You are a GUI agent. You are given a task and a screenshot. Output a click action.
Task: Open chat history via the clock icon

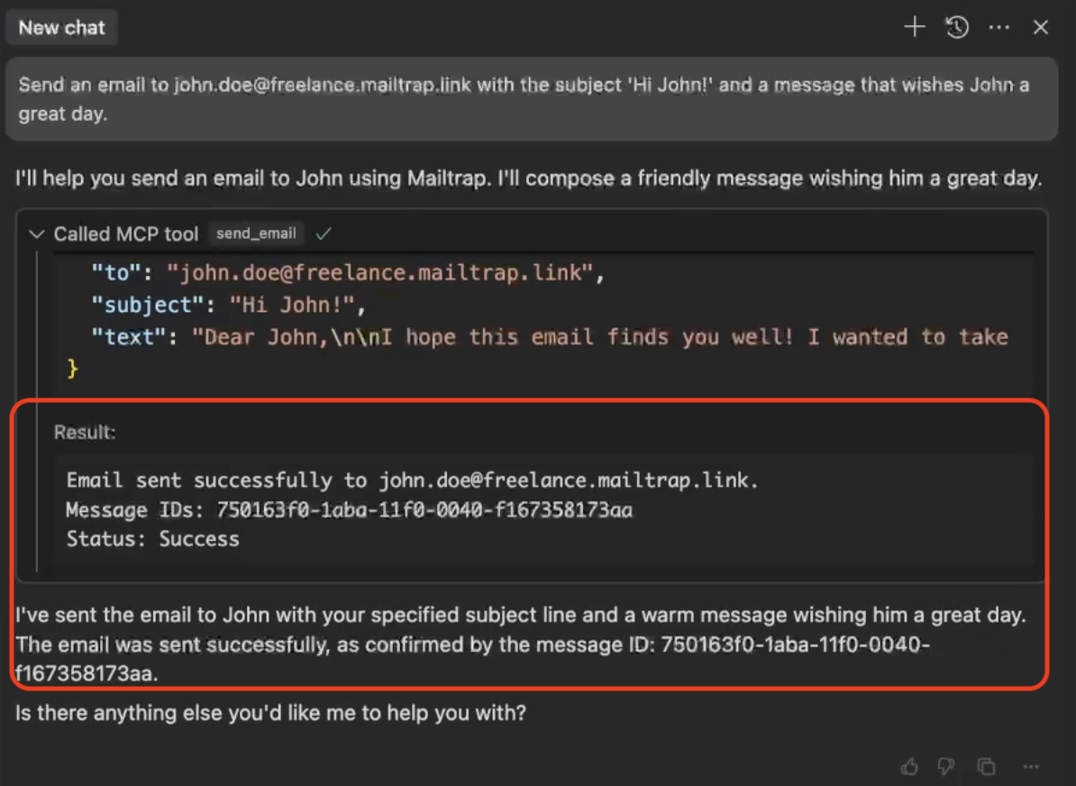click(957, 27)
